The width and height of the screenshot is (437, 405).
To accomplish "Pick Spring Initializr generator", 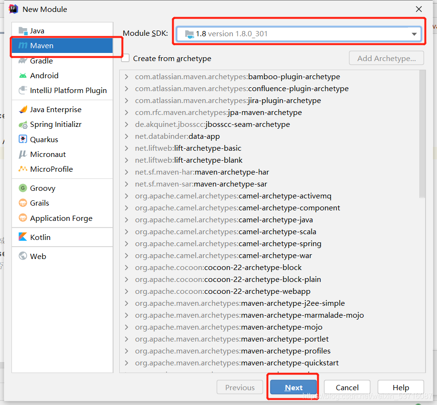I will click(62, 125).
